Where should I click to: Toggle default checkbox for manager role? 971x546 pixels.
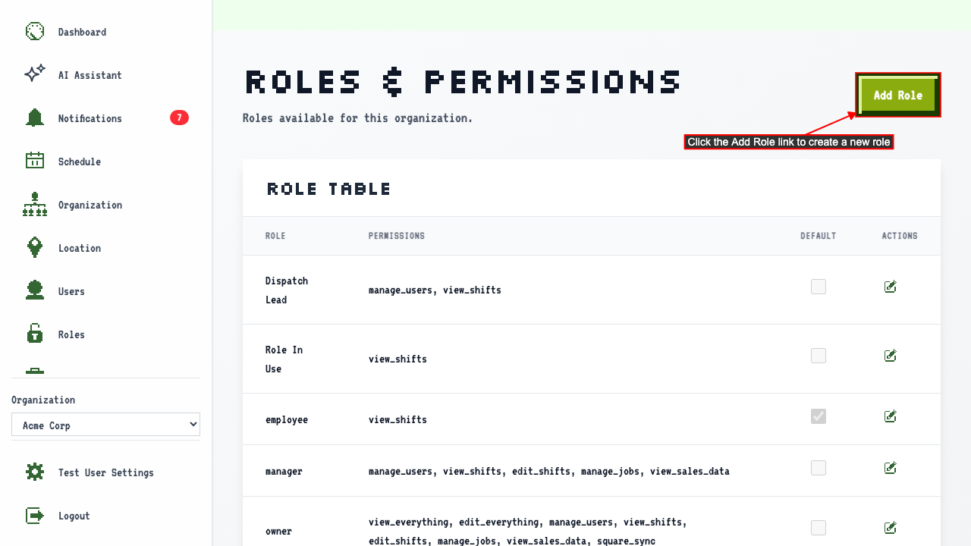[819, 468]
